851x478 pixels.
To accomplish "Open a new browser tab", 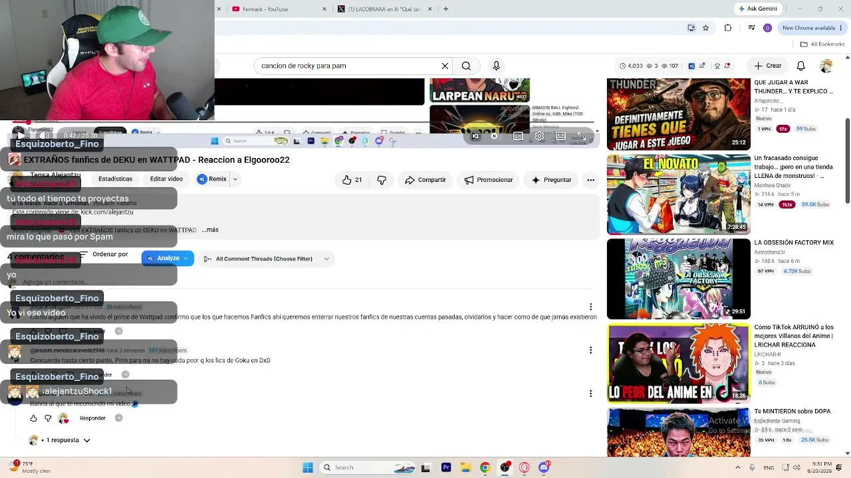I will (445, 9).
